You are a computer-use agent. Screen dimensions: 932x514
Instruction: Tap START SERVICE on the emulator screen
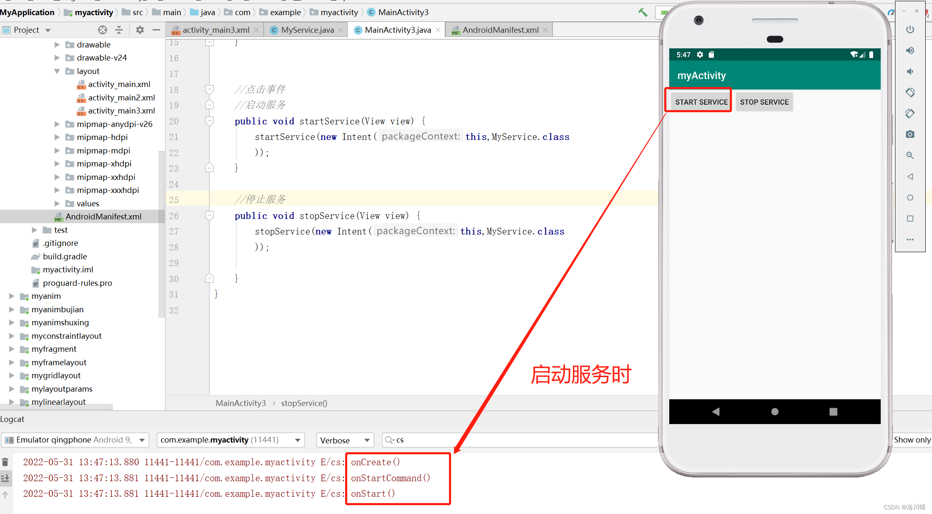pyautogui.click(x=701, y=101)
